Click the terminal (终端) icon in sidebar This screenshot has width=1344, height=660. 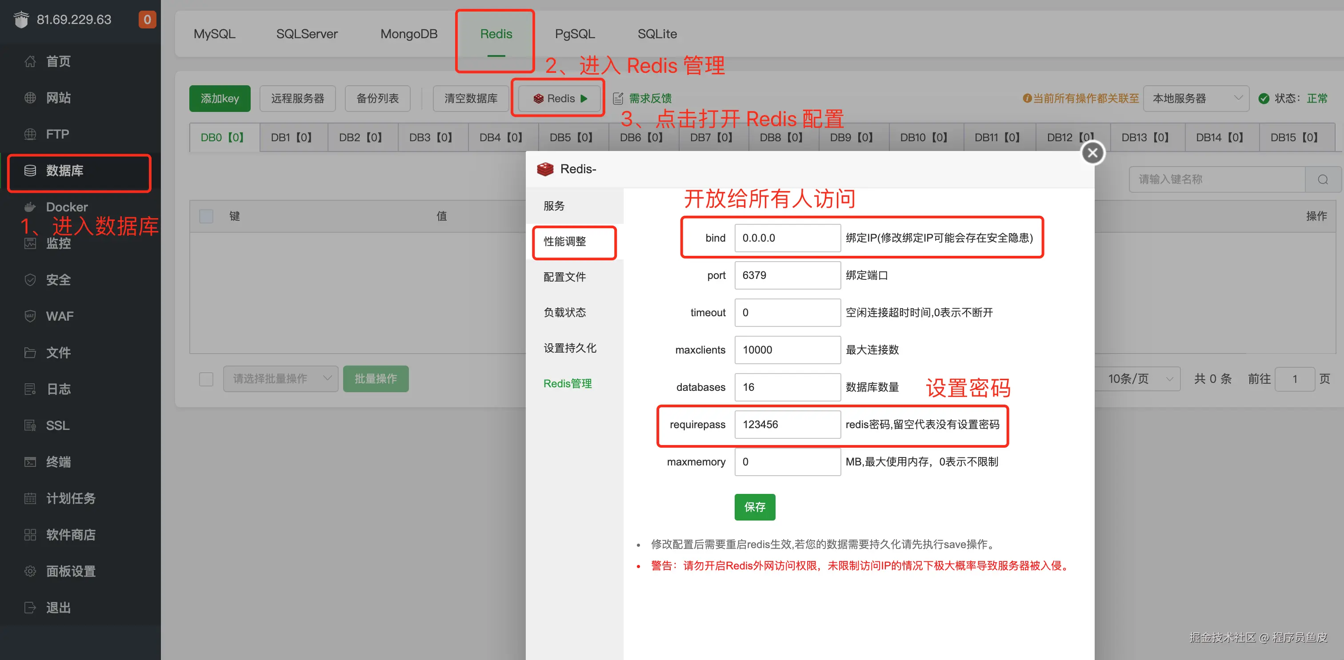[x=30, y=462]
